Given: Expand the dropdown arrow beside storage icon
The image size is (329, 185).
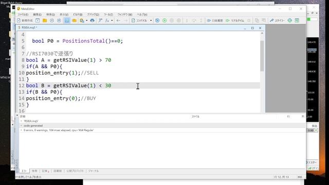Looking at the screenshot, I should [87, 21].
